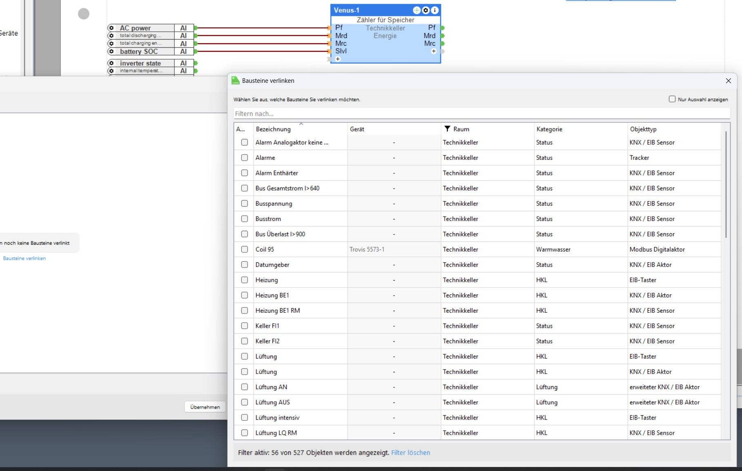The width and height of the screenshot is (742, 471).
Task: Click the Keller FI2 row name
Action: (267, 341)
